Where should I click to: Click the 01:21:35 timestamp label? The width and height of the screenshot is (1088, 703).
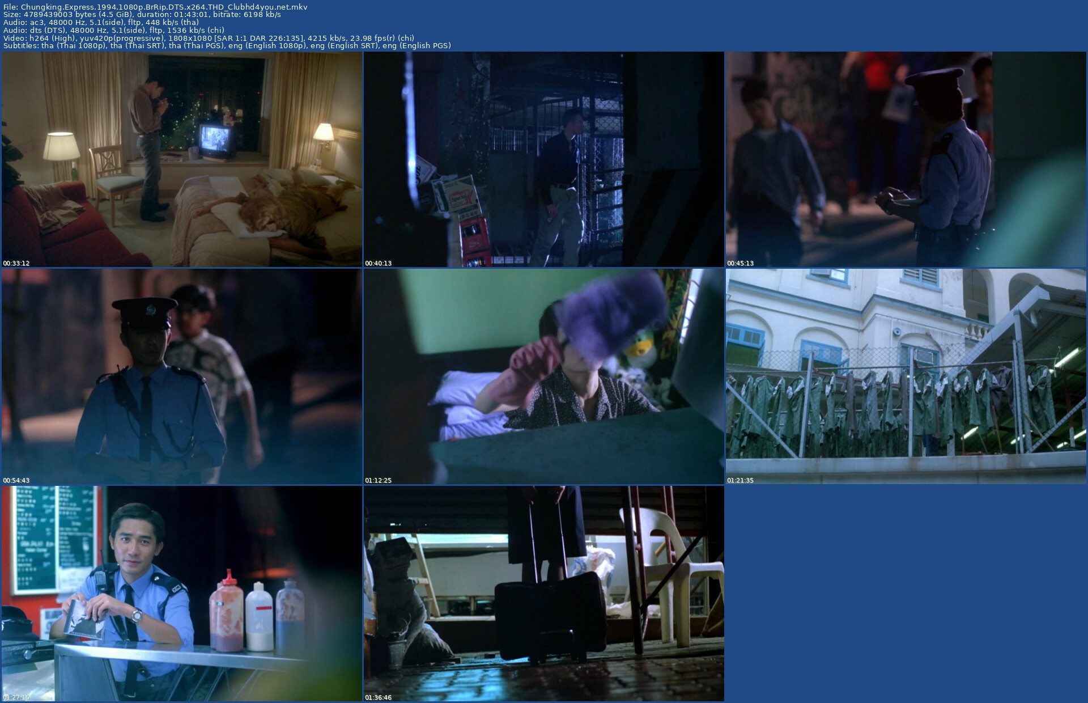pos(741,480)
